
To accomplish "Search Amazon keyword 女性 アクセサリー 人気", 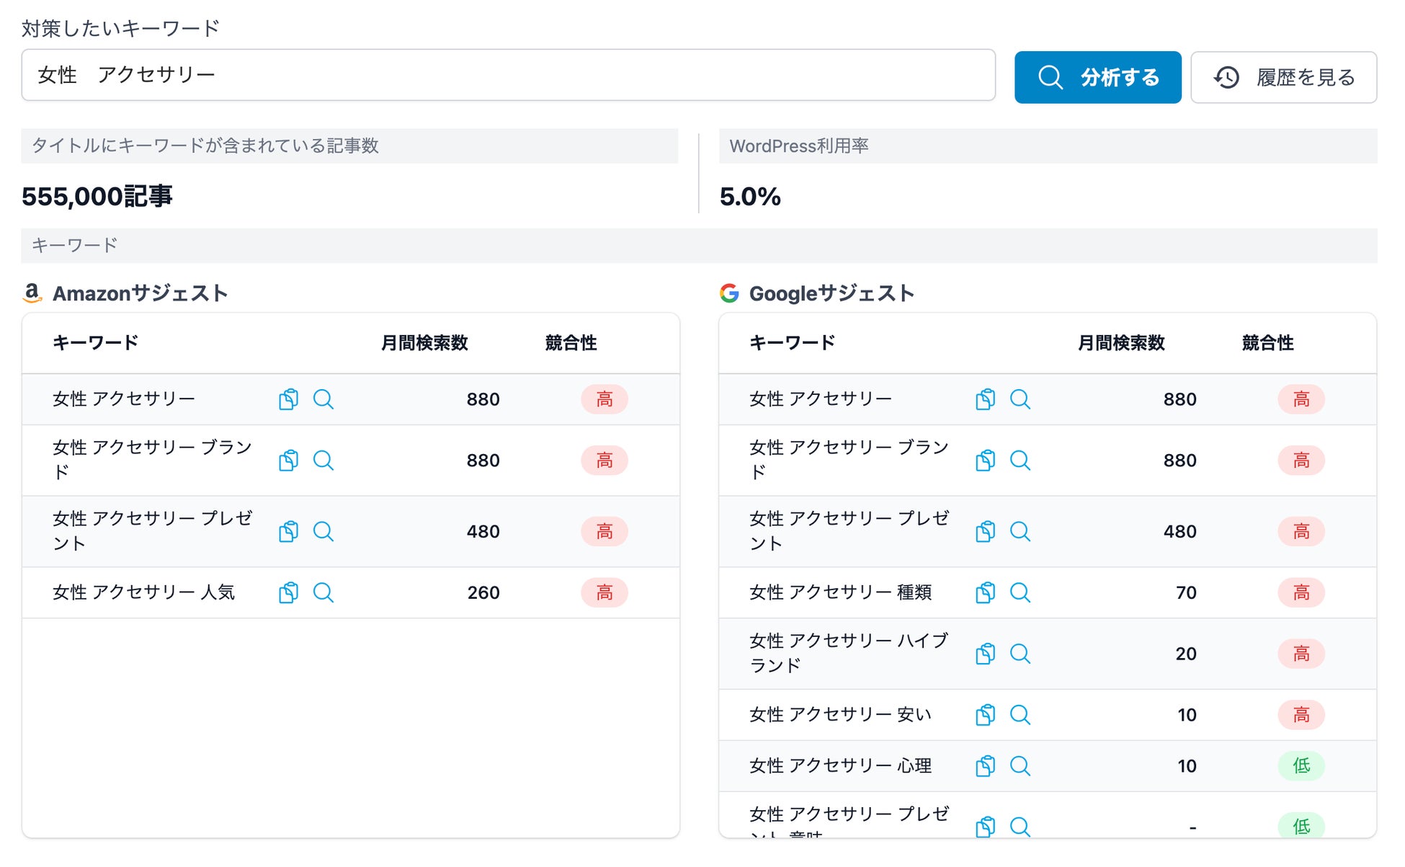I will click(x=323, y=593).
